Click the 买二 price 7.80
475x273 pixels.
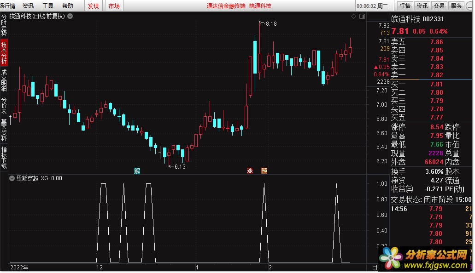[x=436, y=92]
